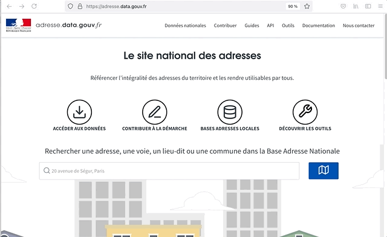This screenshot has height=237, width=387.
Task: Click the Rechercher une adresse heading text
Action: (192, 151)
